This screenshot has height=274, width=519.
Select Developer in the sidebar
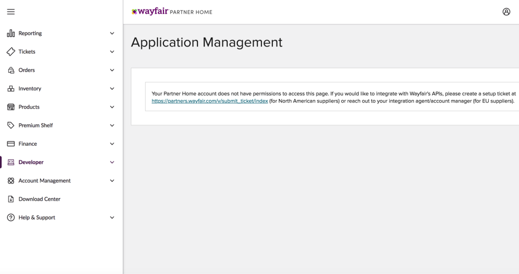31,163
